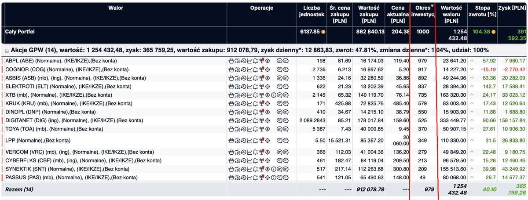
Task: Open the basket trade icon for ABPL row
Action: pos(231,61)
